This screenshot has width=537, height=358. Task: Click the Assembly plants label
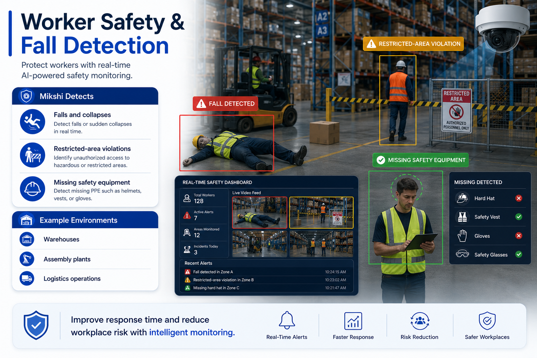pyautogui.click(x=67, y=259)
